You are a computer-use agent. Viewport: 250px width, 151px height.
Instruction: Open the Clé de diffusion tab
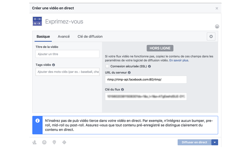90,37
